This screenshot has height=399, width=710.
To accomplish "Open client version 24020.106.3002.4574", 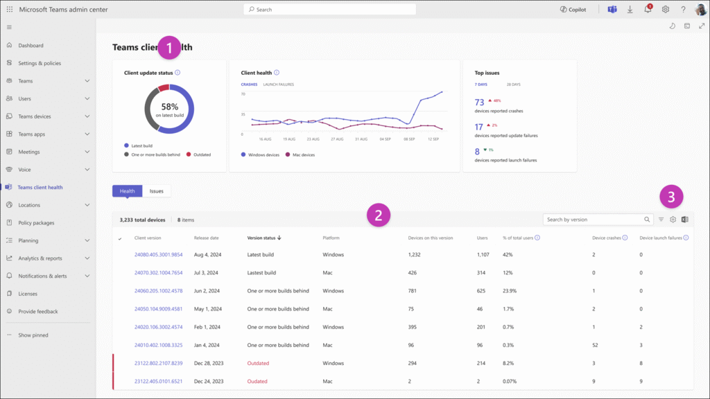I will (x=159, y=327).
